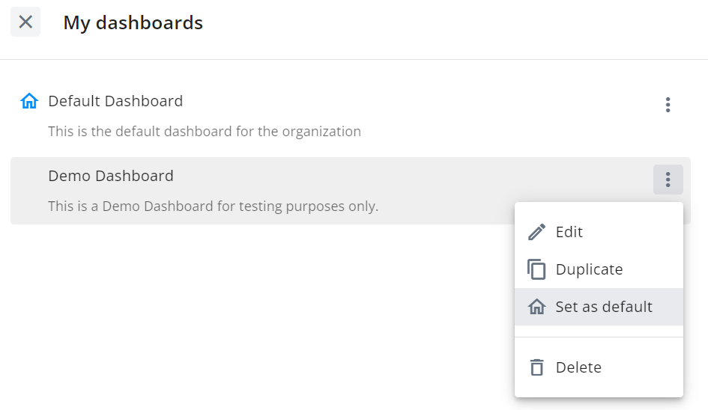Click the empty area below the dashboard list

pos(258,316)
